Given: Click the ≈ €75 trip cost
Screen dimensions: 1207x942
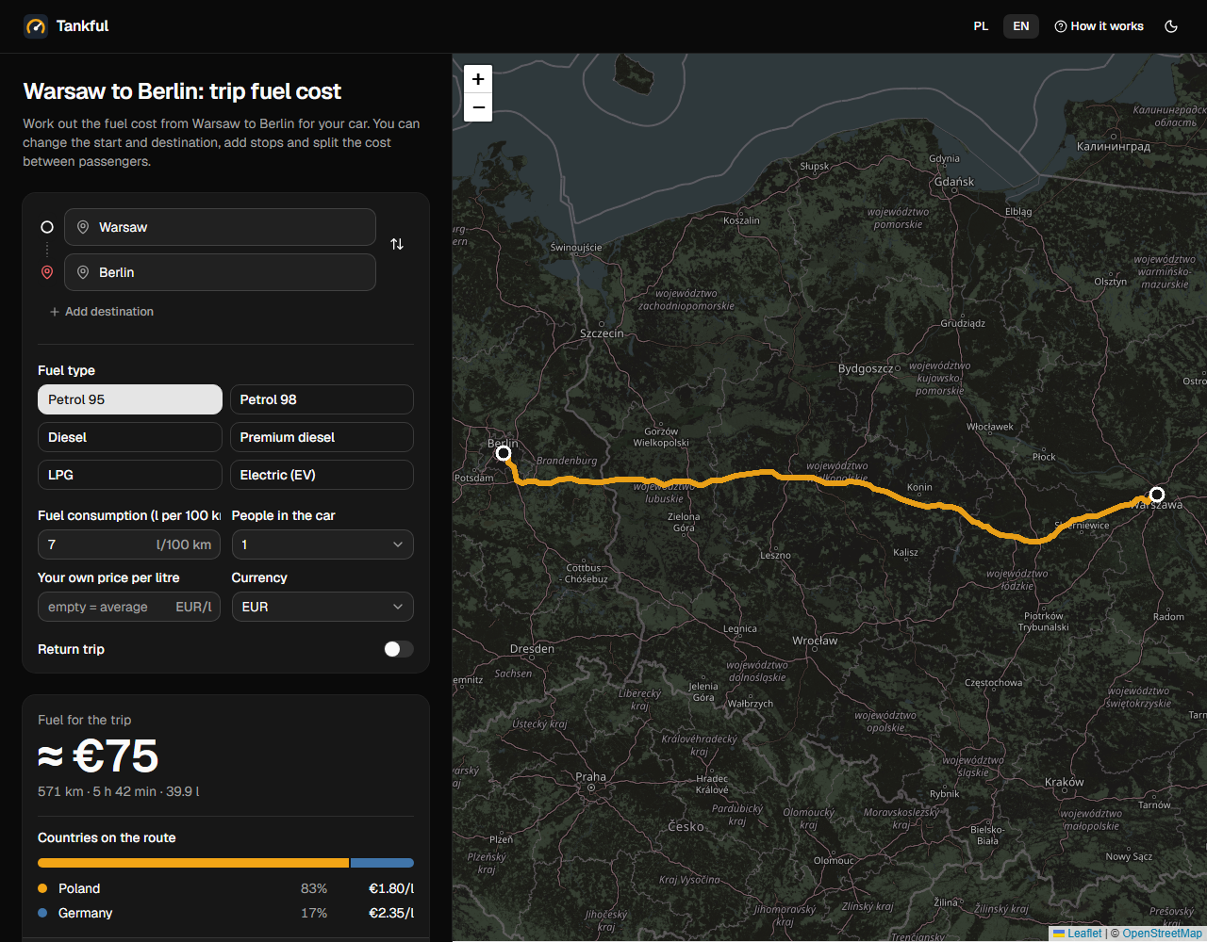Looking at the screenshot, I should pos(98,755).
